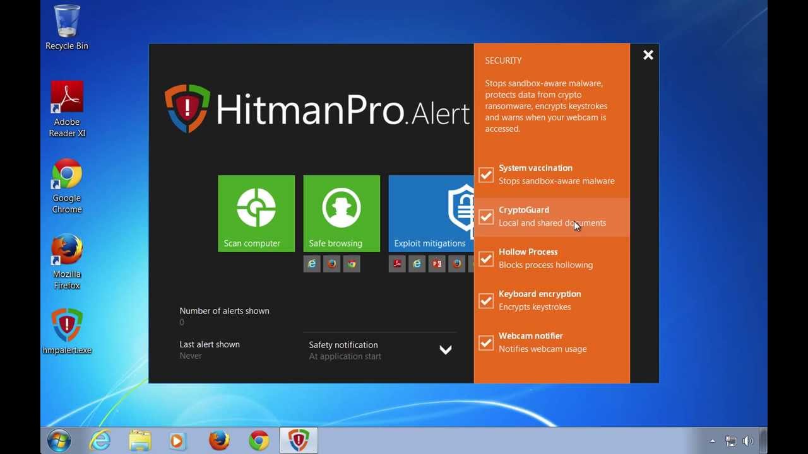
Task: Click the 'Never' last alert value
Action: tap(191, 356)
